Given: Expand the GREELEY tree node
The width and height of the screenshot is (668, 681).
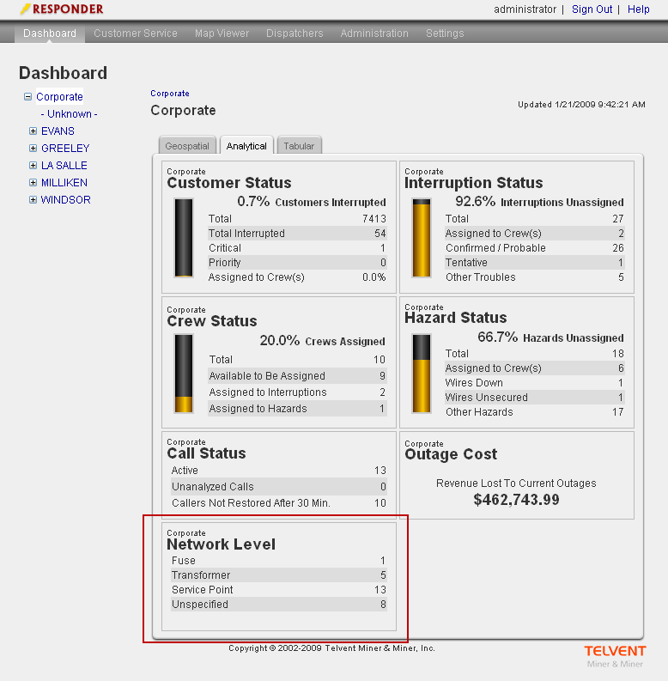Looking at the screenshot, I should tap(33, 149).
